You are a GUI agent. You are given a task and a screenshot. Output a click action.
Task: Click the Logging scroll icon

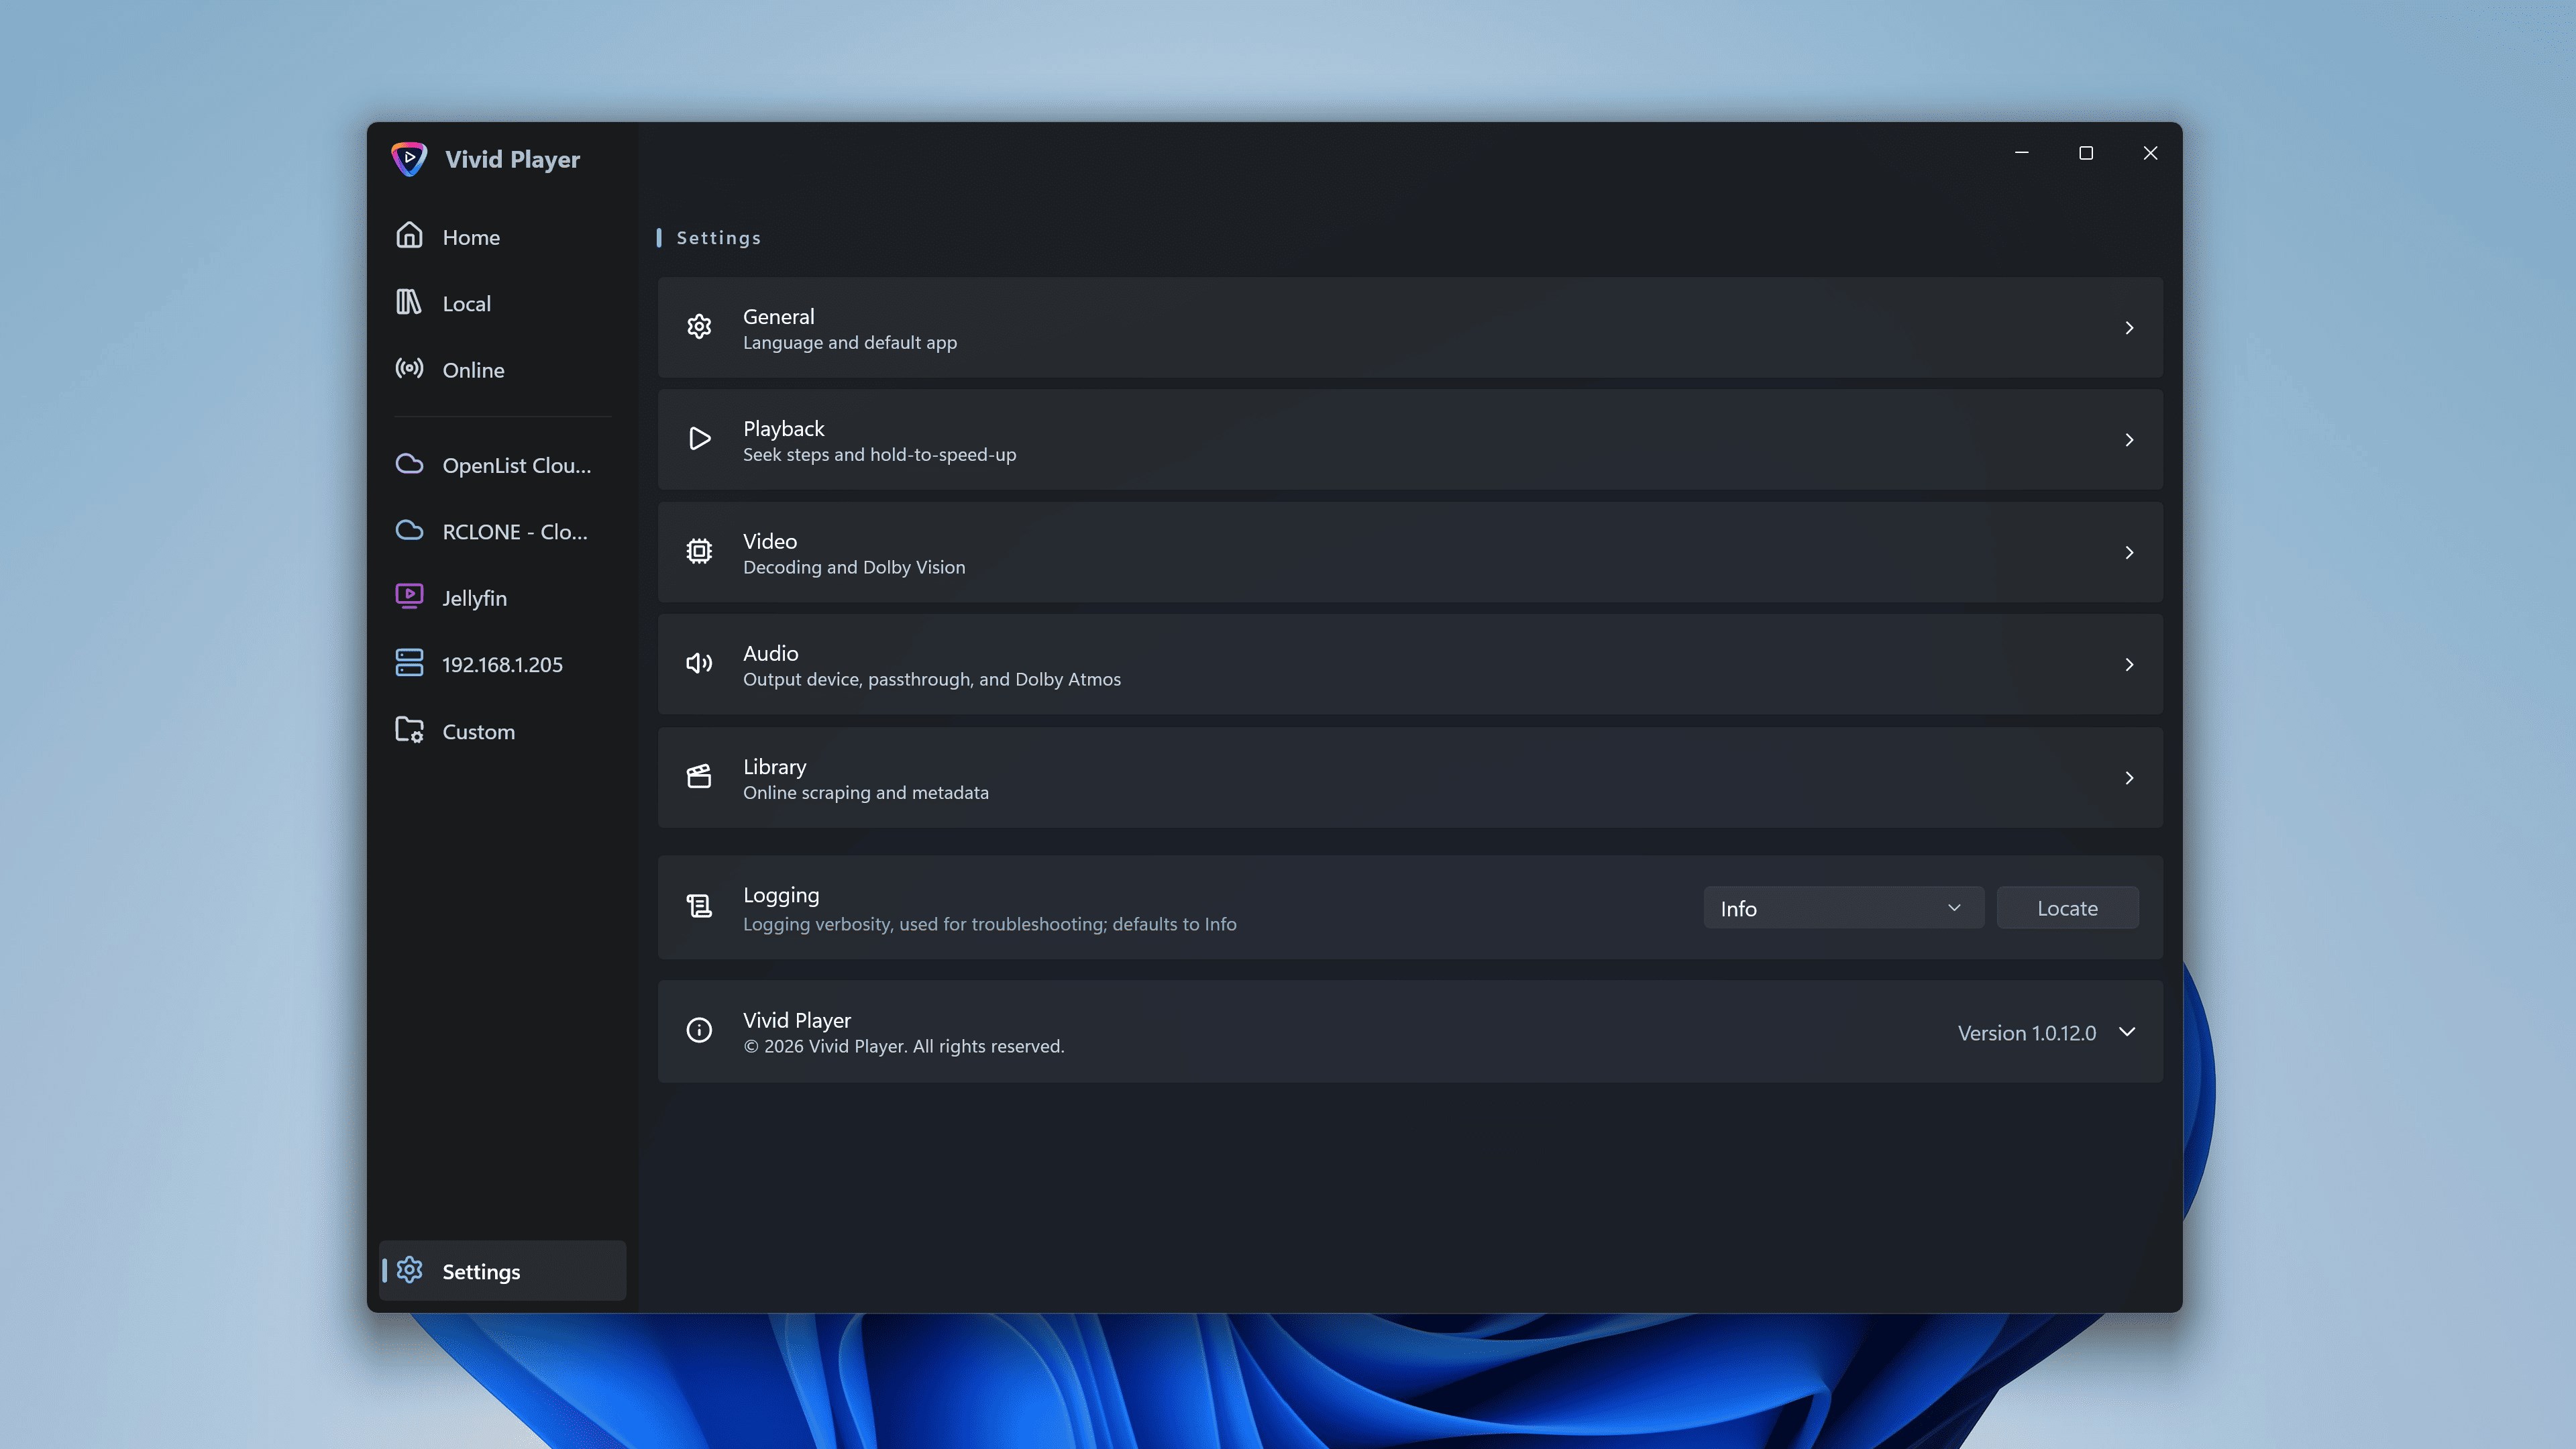(x=699, y=907)
